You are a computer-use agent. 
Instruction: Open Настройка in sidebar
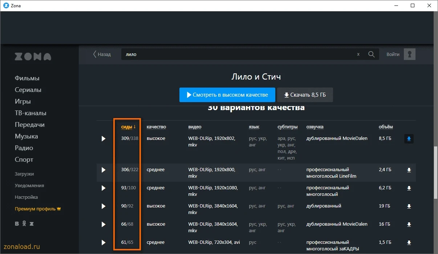tap(26, 197)
